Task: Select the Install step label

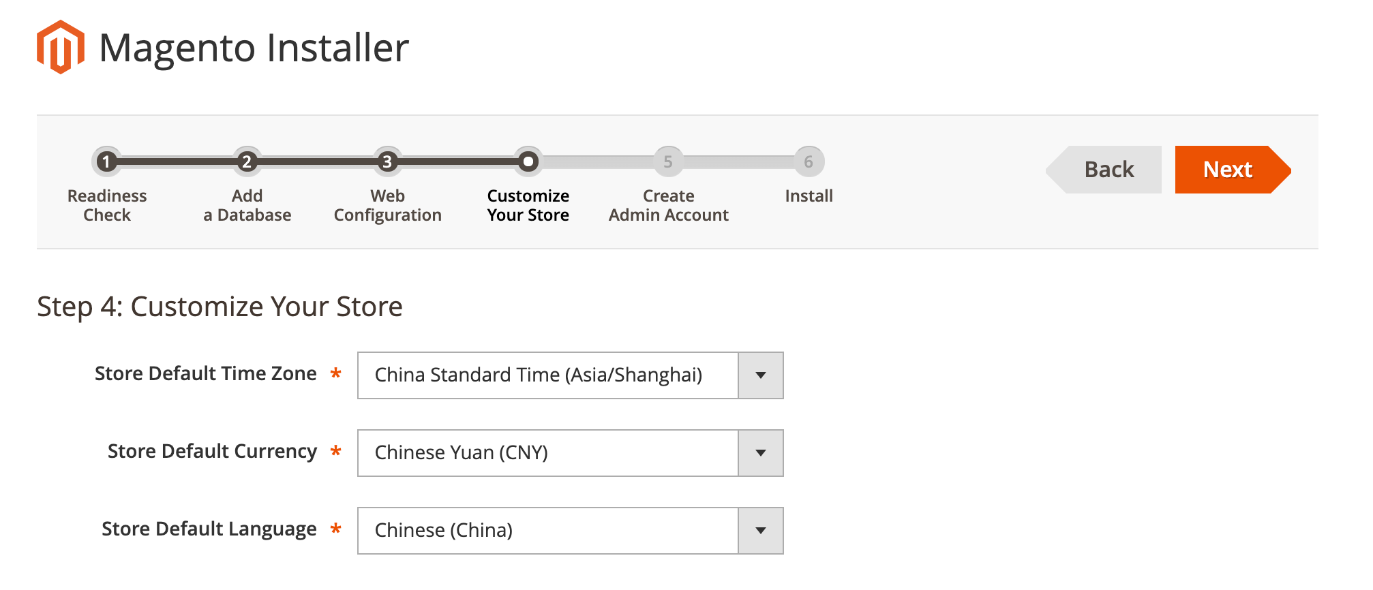Action: point(809,196)
